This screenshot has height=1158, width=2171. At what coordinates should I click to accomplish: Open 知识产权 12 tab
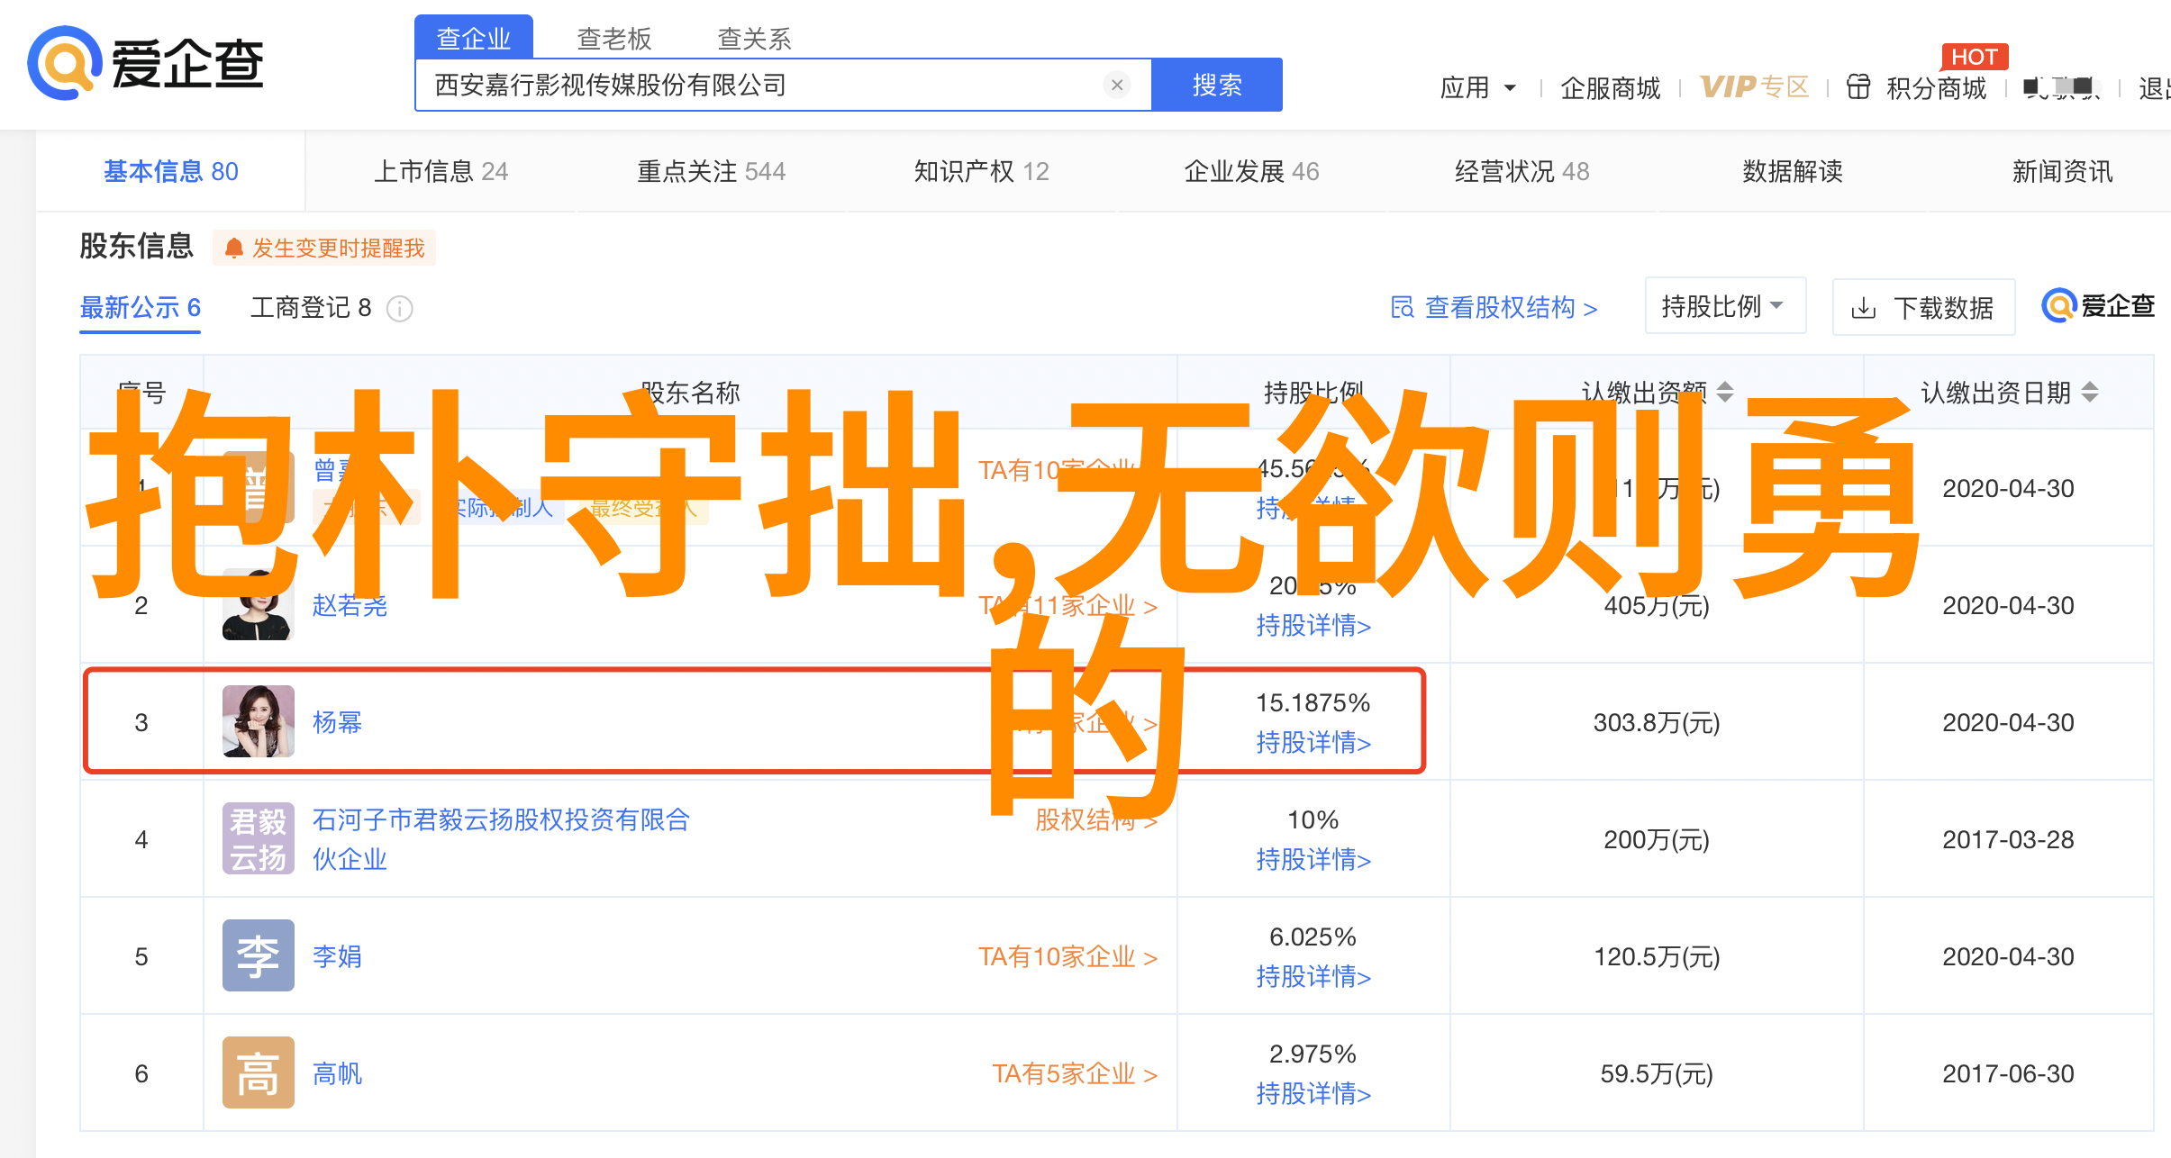click(982, 171)
